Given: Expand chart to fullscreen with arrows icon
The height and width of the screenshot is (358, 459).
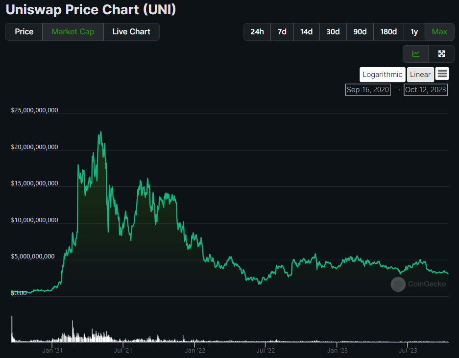Looking at the screenshot, I should coord(441,54).
